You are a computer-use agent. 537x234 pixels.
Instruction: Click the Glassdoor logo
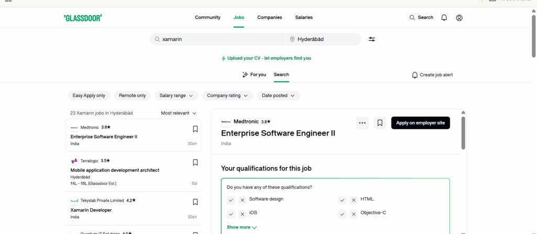82,18
